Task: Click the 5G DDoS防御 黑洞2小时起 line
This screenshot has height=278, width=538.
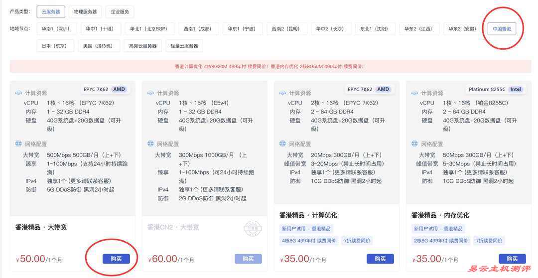Action: (x=80, y=189)
